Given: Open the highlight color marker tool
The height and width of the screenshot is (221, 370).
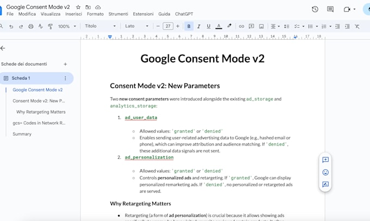Looking at the screenshot, I should tap(229, 26).
